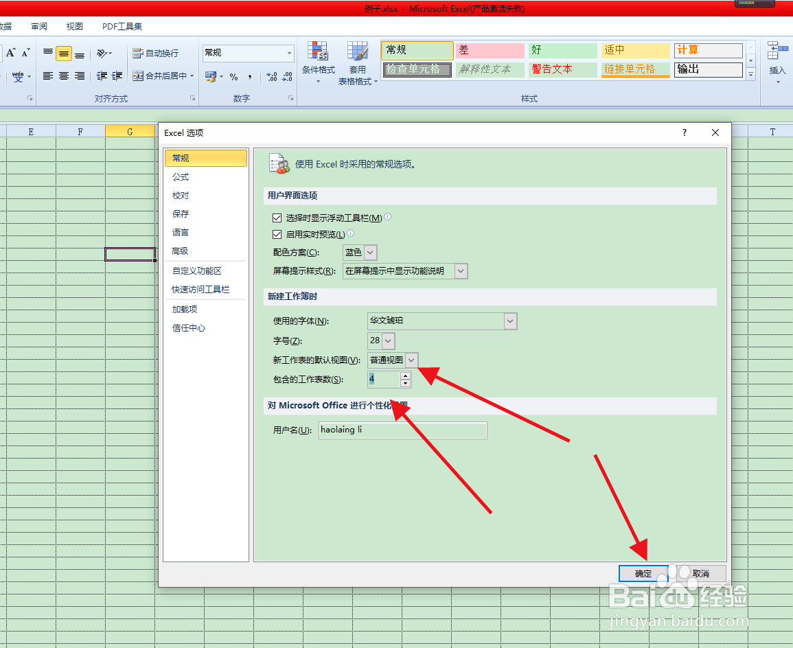Open 审阅 ribbon tab
The height and width of the screenshot is (648, 793).
coord(39,26)
